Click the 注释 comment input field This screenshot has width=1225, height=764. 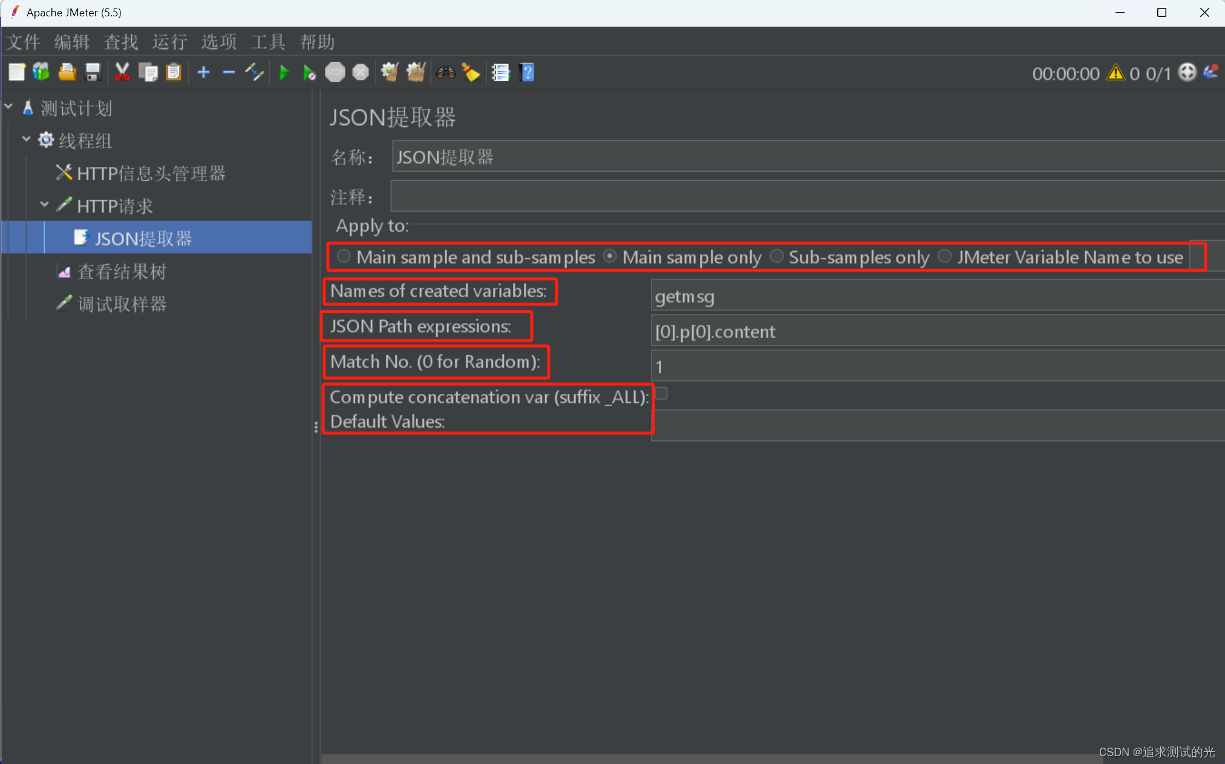[x=808, y=196]
